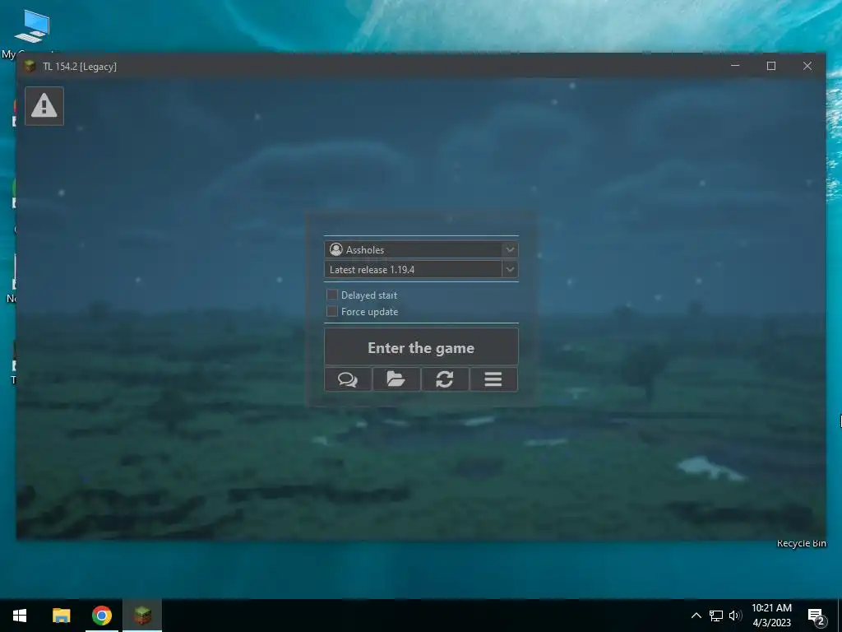Screen dimensions: 842x632
Task: Enable the Force update checkbox
Action: pyautogui.click(x=332, y=311)
